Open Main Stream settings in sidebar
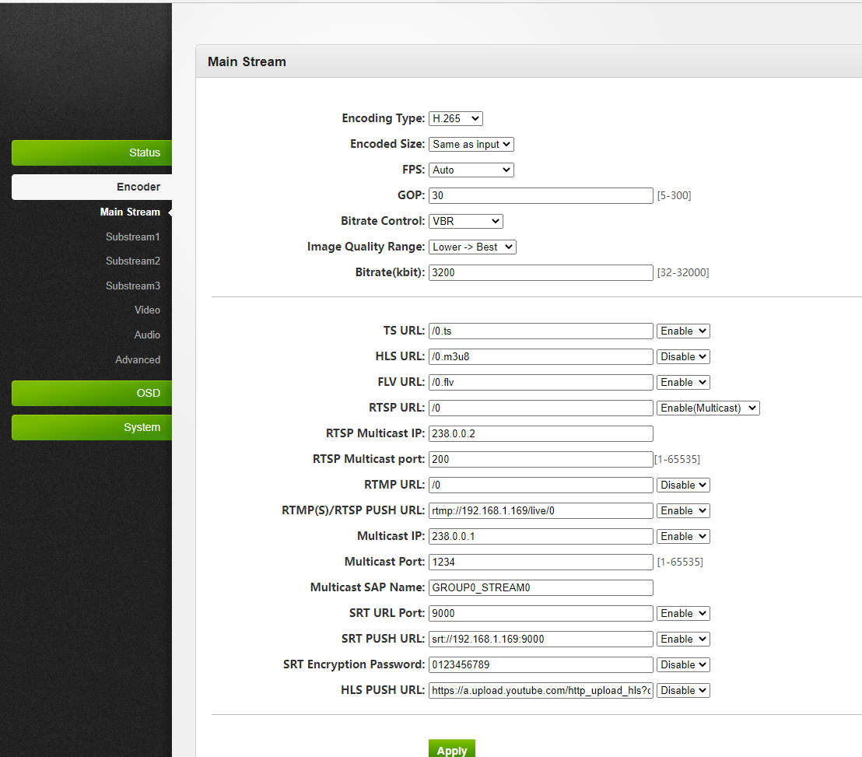 130,212
